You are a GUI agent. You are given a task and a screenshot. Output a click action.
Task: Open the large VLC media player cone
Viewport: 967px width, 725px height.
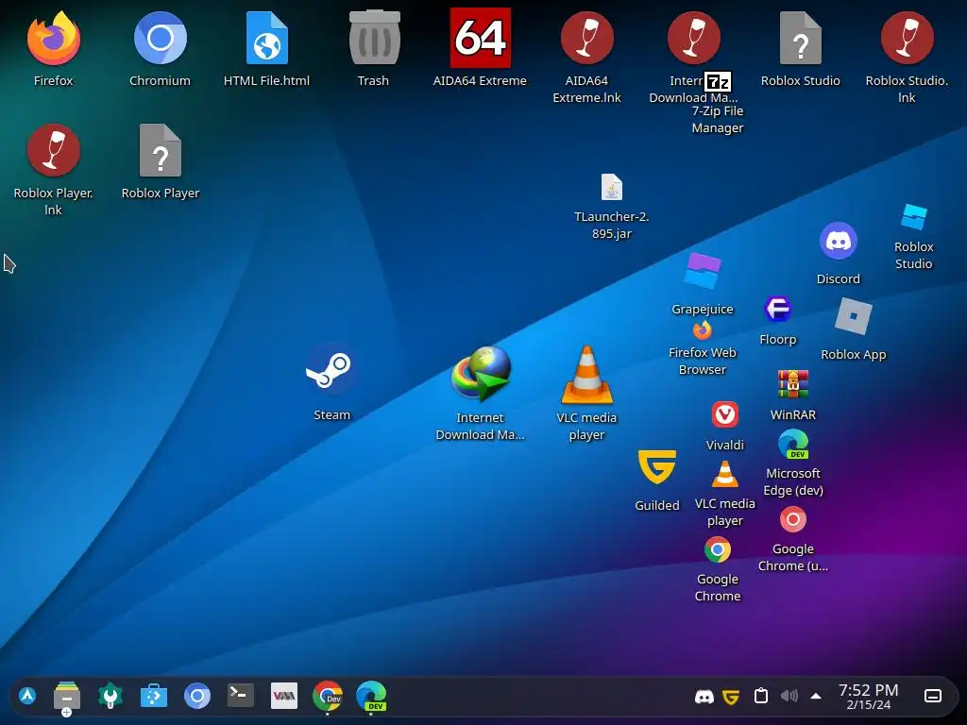point(587,375)
